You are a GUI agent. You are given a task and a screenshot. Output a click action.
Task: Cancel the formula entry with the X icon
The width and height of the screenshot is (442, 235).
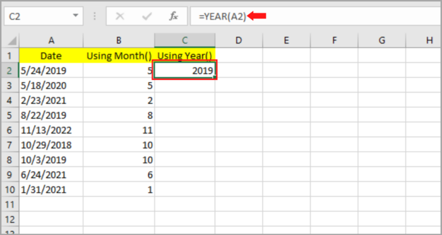pyautogui.click(x=120, y=16)
